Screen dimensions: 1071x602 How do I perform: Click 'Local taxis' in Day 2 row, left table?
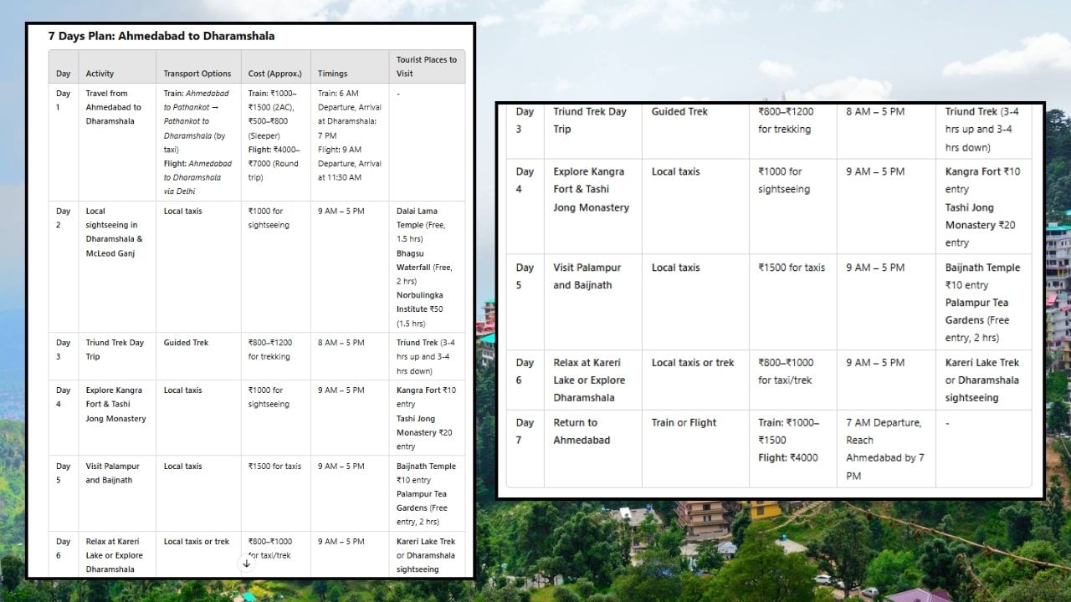(x=182, y=211)
